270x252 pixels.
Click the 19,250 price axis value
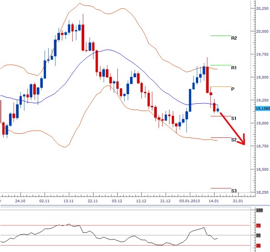(262, 100)
